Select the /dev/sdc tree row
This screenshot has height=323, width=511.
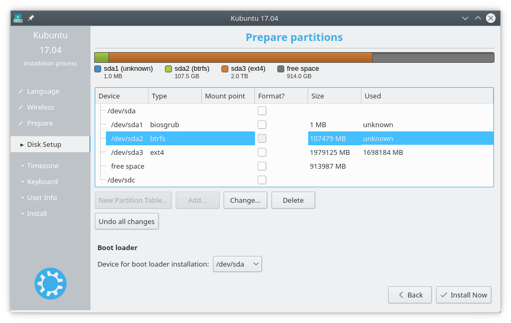point(294,180)
